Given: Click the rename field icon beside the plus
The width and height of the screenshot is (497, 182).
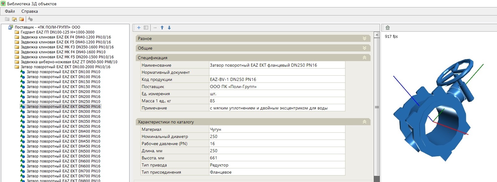Looking at the screenshot, I should [146, 28].
